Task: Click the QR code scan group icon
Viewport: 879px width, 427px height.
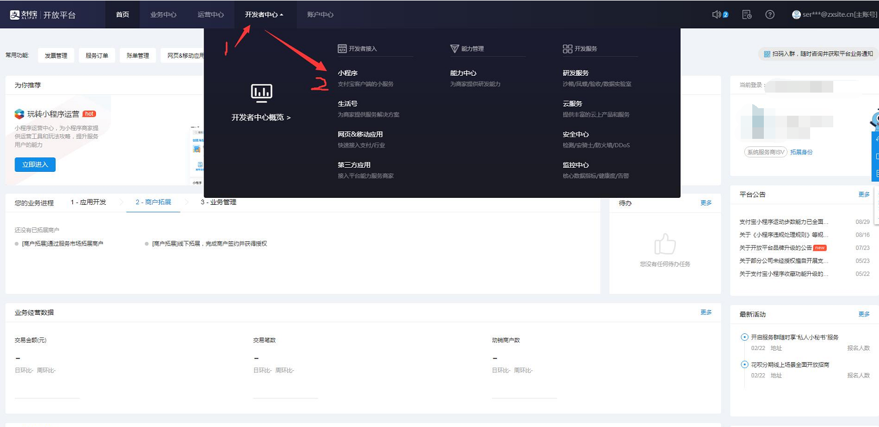Action: [767, 54]
